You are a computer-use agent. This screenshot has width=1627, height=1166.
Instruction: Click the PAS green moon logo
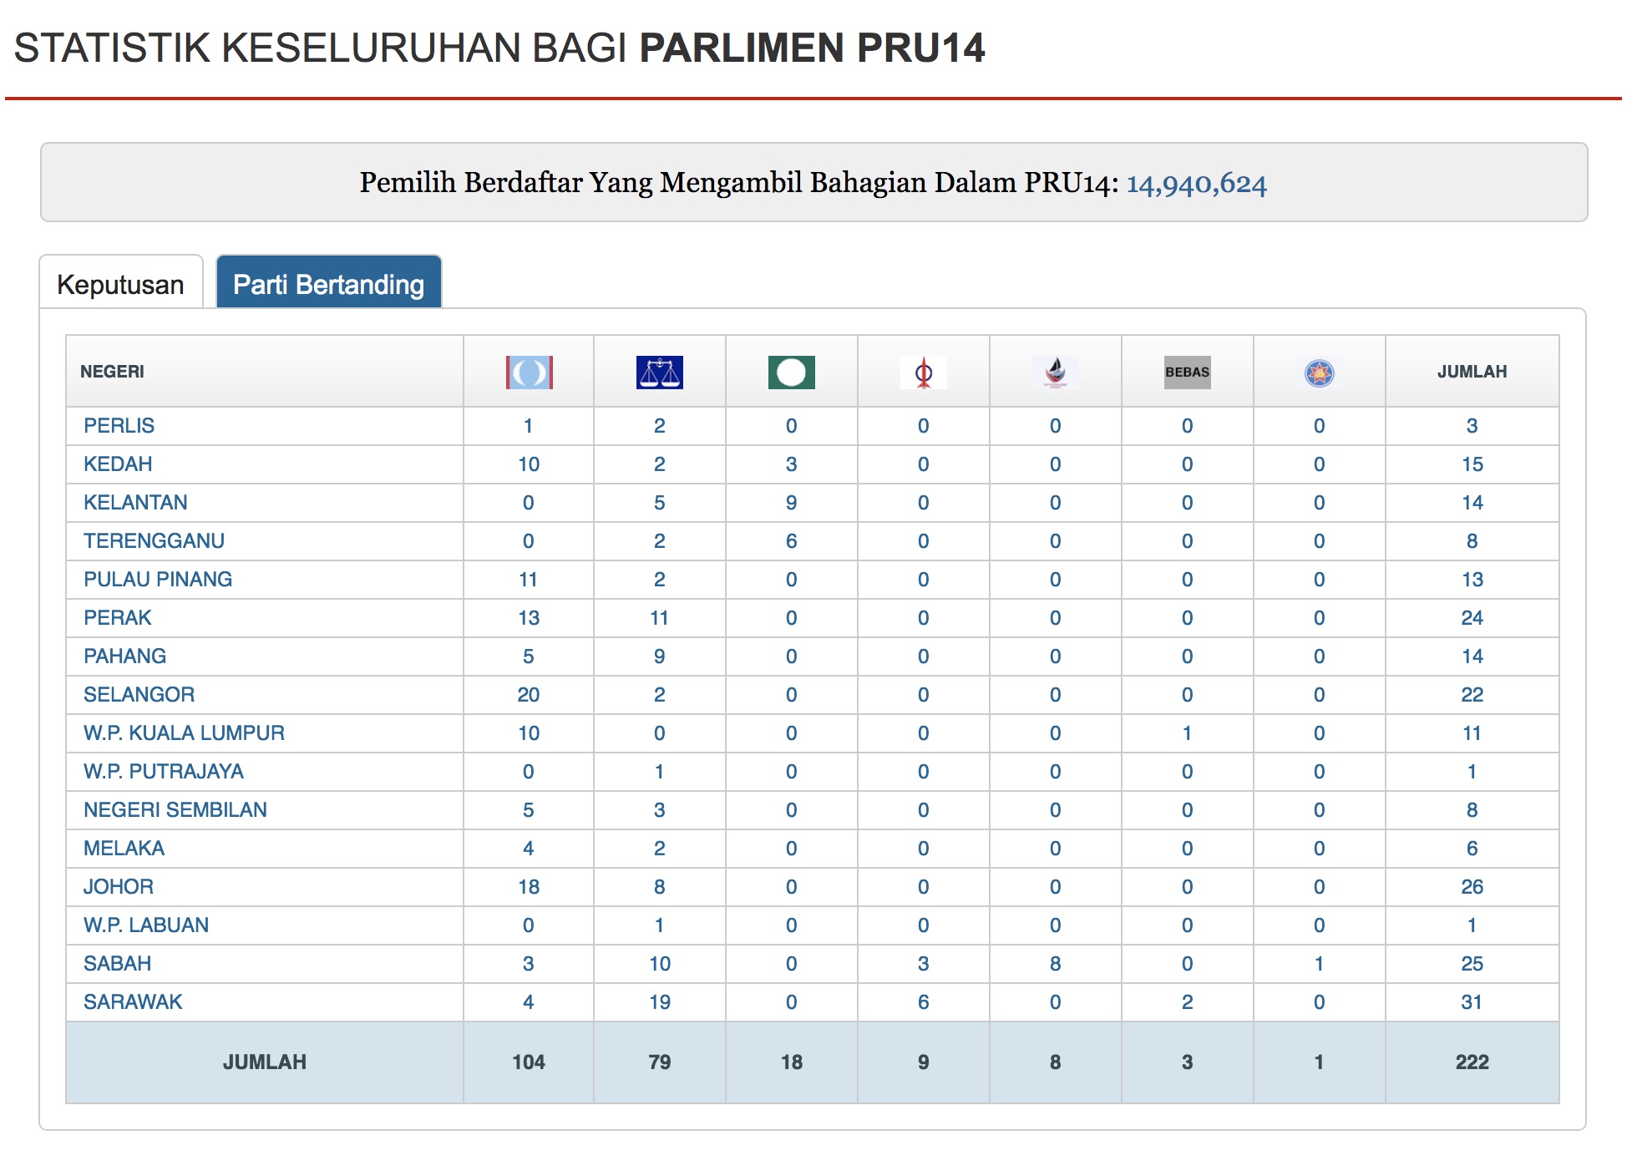[x=792, y=373]
